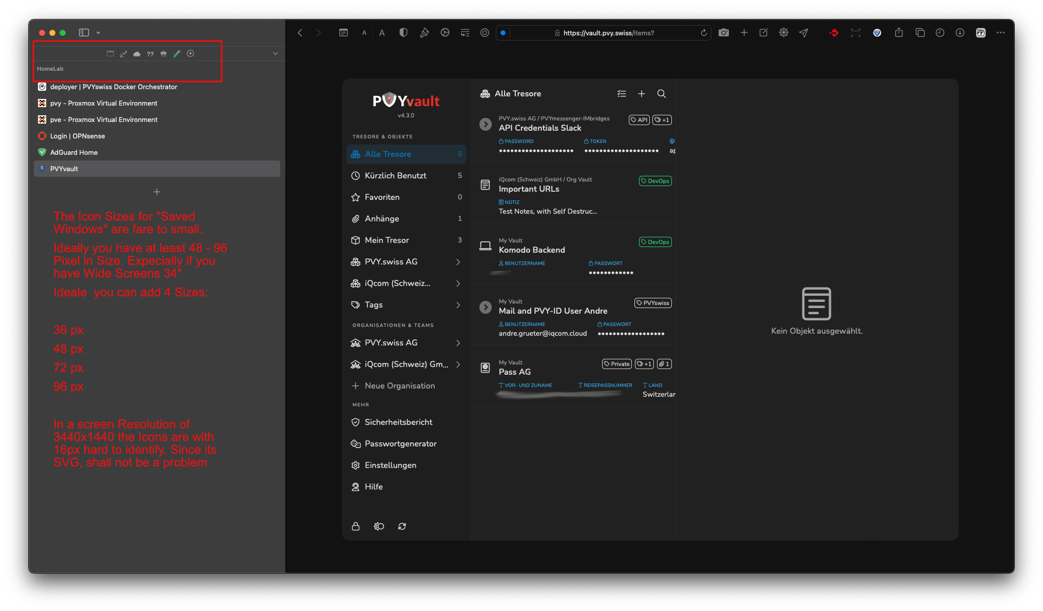
Task: Open the Favoriten menu entry
Action: click(382, 197)
